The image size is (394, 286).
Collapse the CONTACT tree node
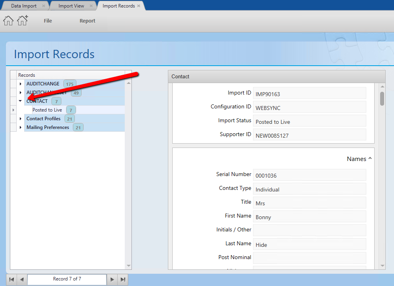[21, 101]
